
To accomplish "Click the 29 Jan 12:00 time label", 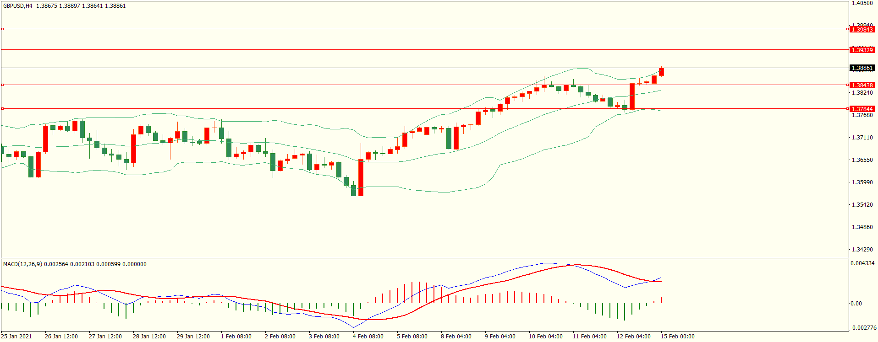I will [193, 337].
